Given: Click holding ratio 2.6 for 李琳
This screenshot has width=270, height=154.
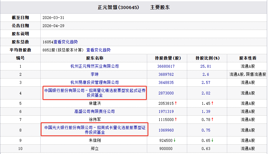Looking at the screenshot, I should 206,74.
